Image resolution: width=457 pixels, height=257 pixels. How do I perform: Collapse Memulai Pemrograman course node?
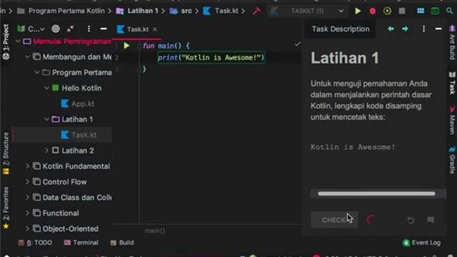coord(18,41)
